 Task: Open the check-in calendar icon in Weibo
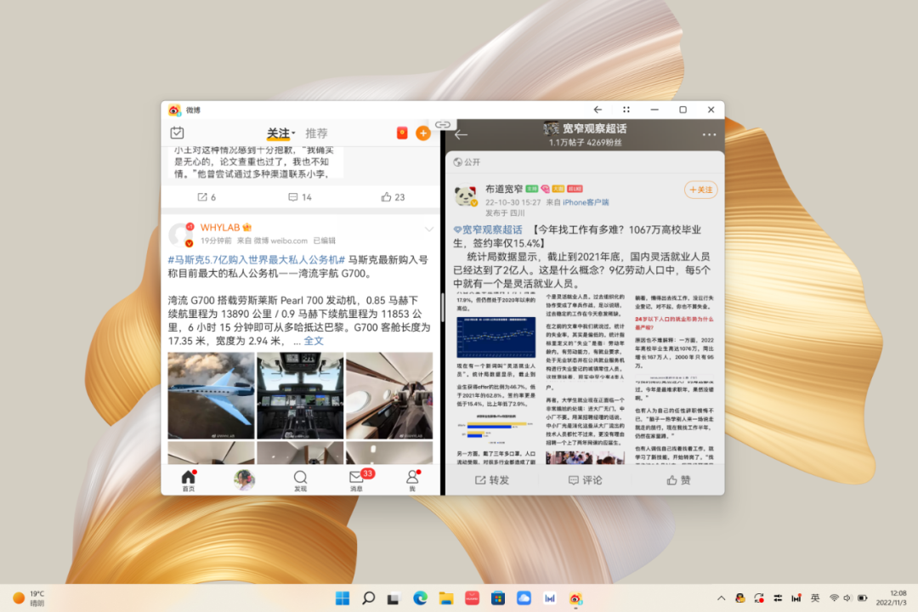coord(177,133)
